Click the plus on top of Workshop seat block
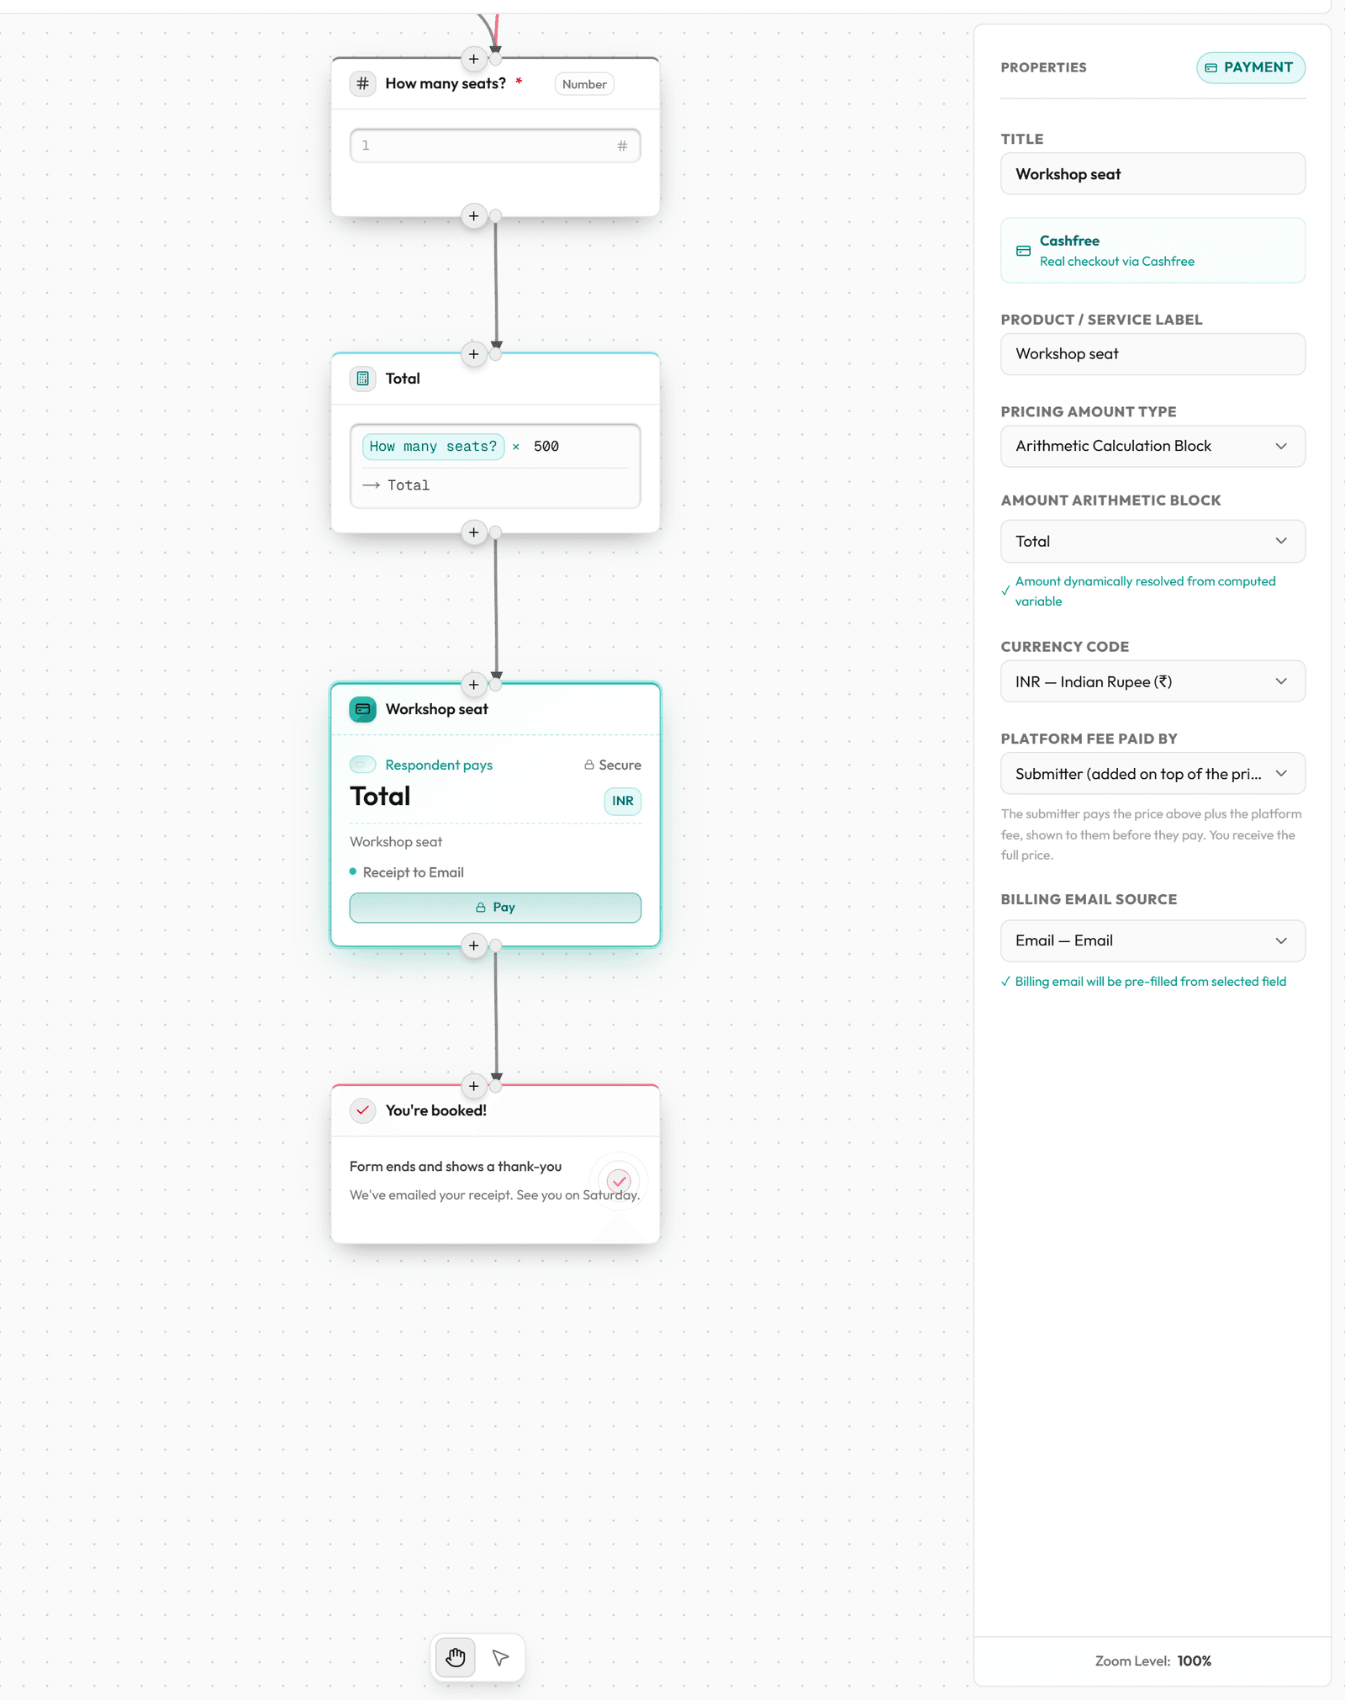Screen dimensions: 1345x1700 [474, 685]
